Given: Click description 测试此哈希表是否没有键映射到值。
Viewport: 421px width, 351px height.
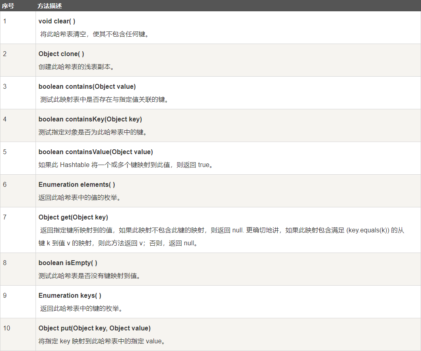Looking at the screenshot, I should (x=90, y=276).
